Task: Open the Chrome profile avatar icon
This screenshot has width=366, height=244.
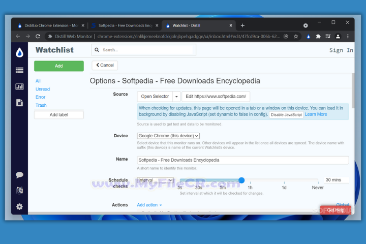Action: coord(338,37)
